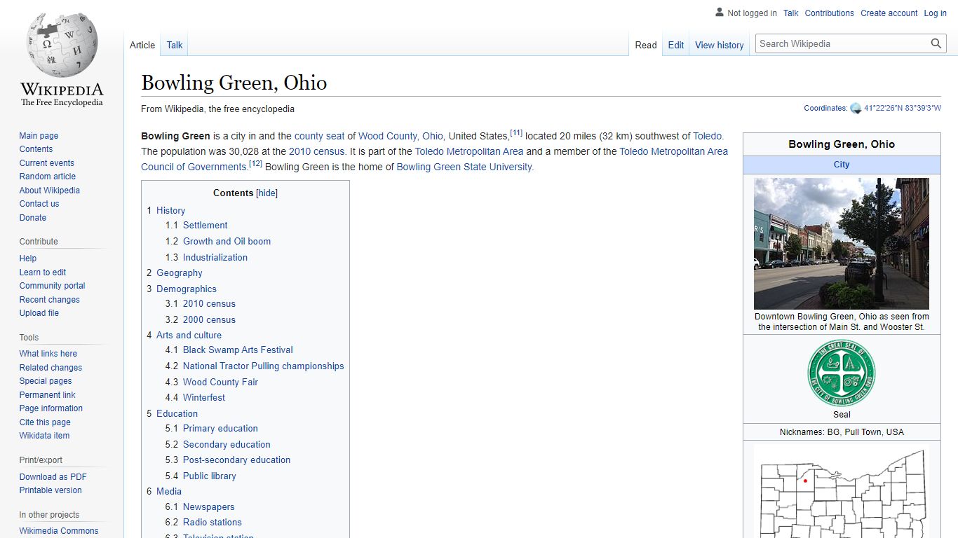Image resolution: width=958 pixels, height=538 pixels.
Task: Open Related changes
Action: coord(50,368)
